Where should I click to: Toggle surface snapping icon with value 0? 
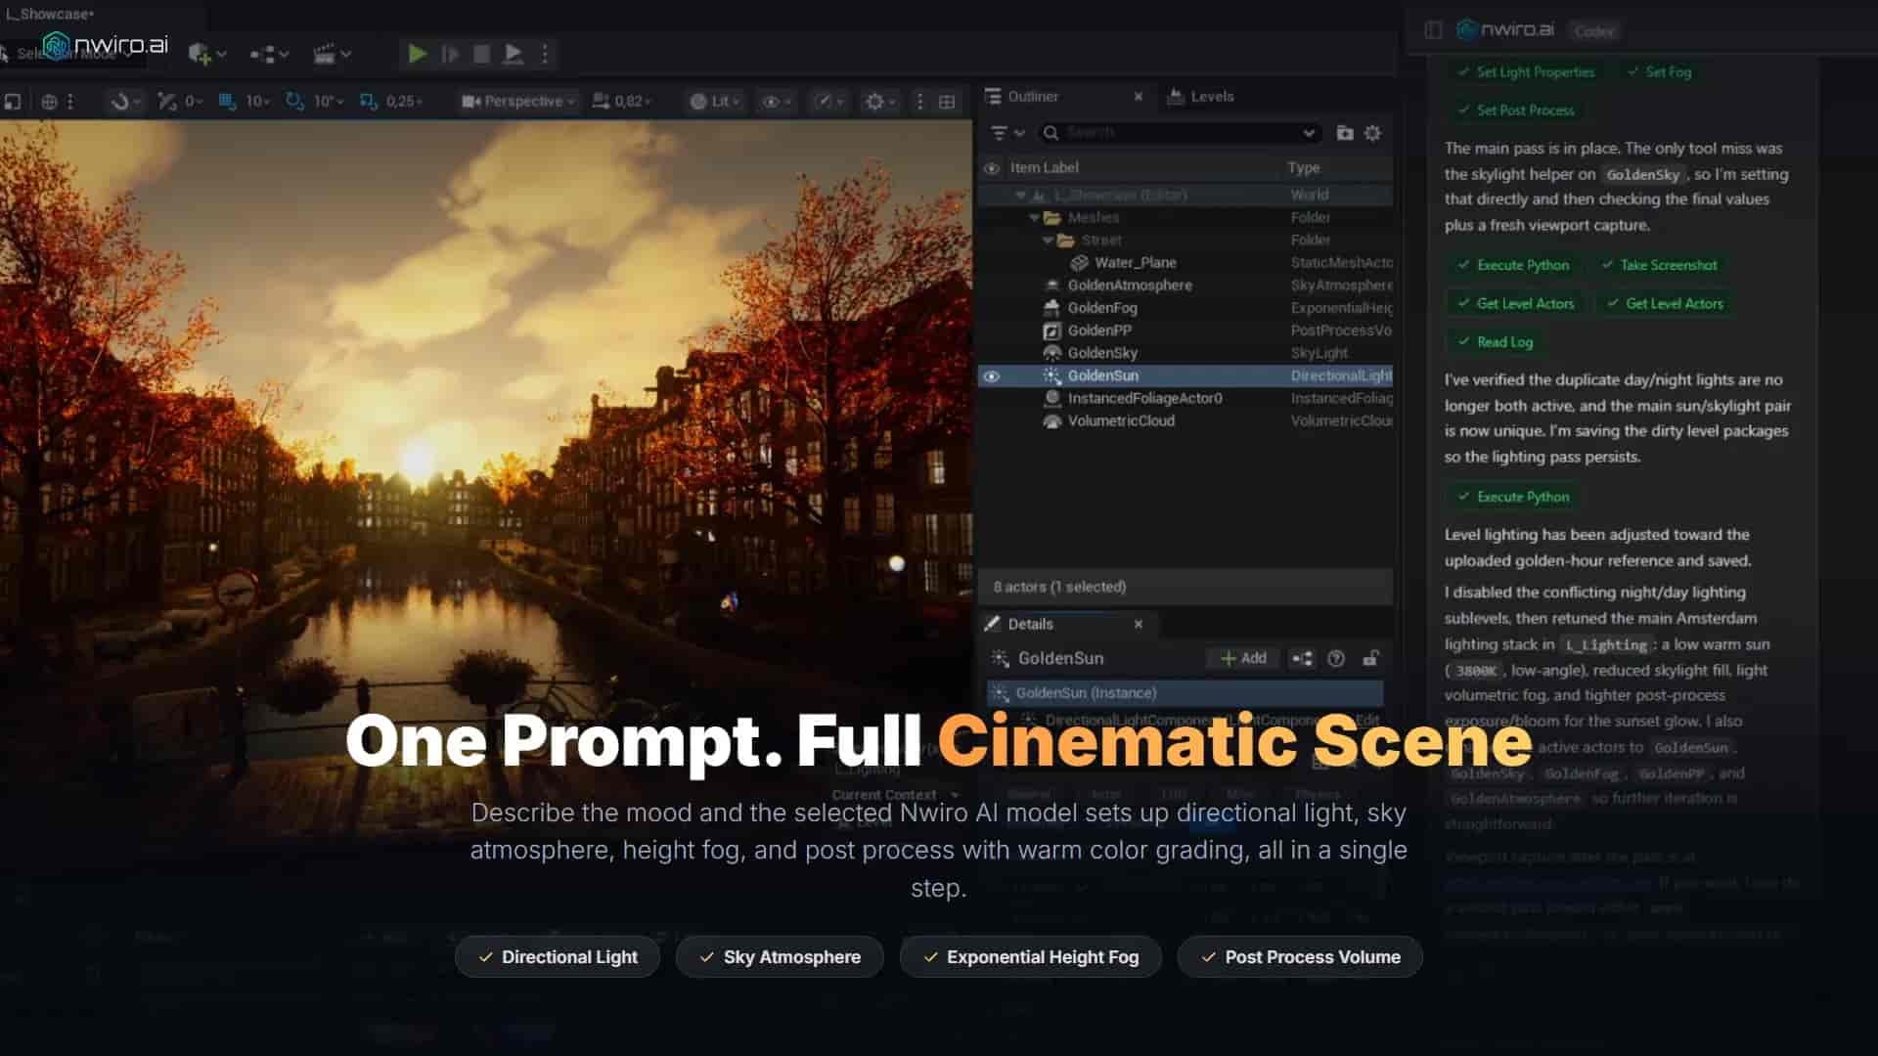point(167,101)
